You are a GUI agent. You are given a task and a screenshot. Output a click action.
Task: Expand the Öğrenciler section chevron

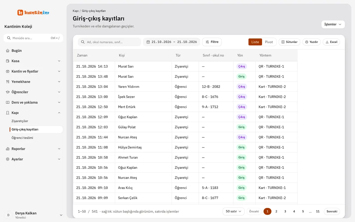[59, 92]
